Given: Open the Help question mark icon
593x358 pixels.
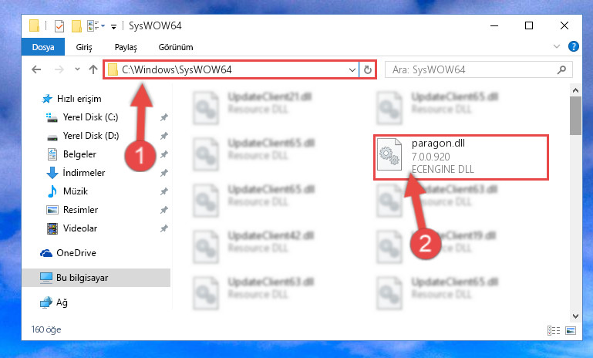Looking at the screenshot, I should coord(573,46).
